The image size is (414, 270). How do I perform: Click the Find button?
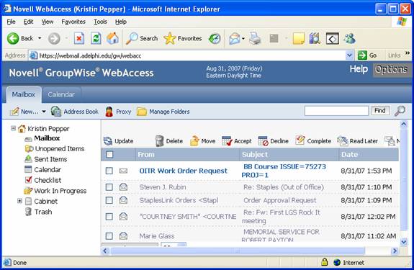pyautogui.click(x=380, y=111)
